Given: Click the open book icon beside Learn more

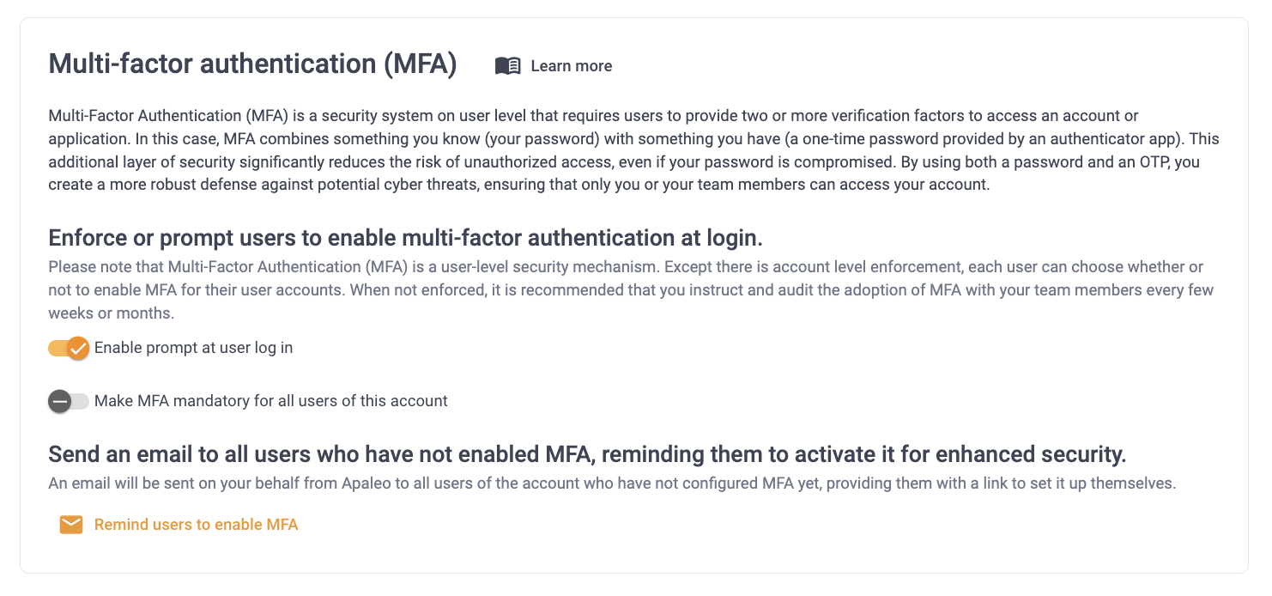Looking at the screenshot, I should [x=508, y=66].
